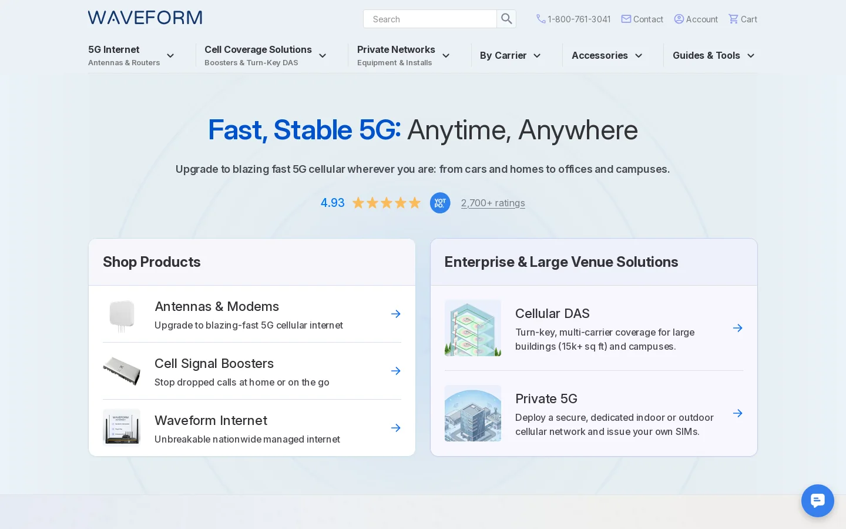Click the arrow for Cell Signal Boosters
The image size is (846, 529).
[x=396, y=371]
